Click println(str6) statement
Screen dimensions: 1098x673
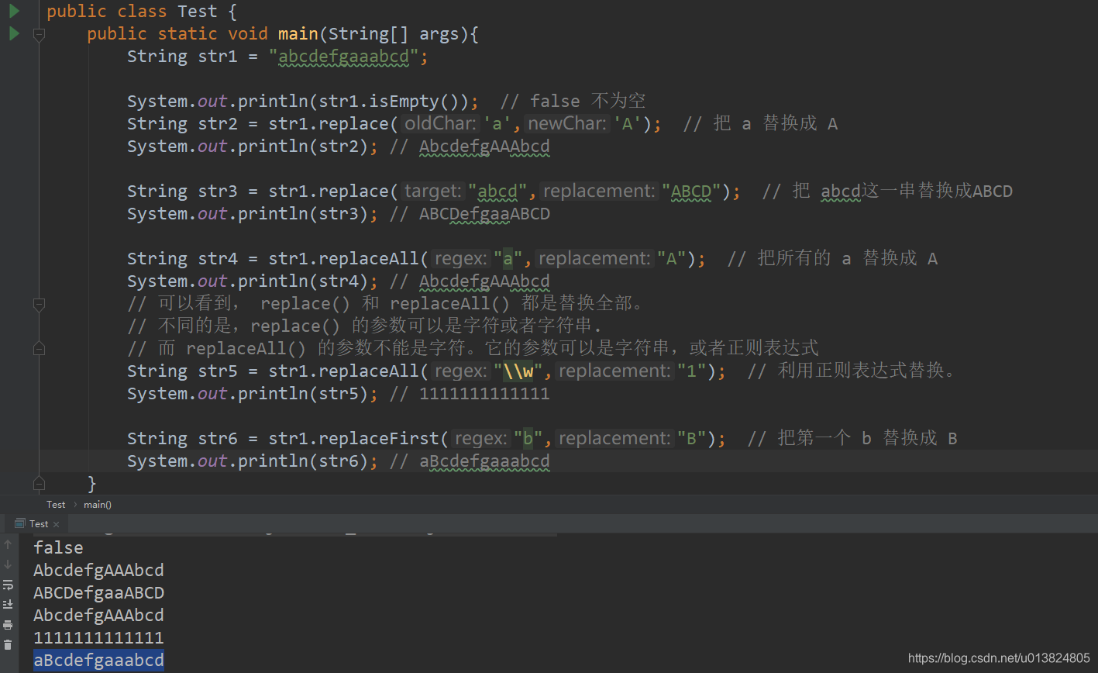pyautogui.click(x=253, y=461)
